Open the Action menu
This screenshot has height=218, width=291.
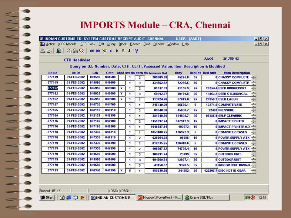(51, 44)
